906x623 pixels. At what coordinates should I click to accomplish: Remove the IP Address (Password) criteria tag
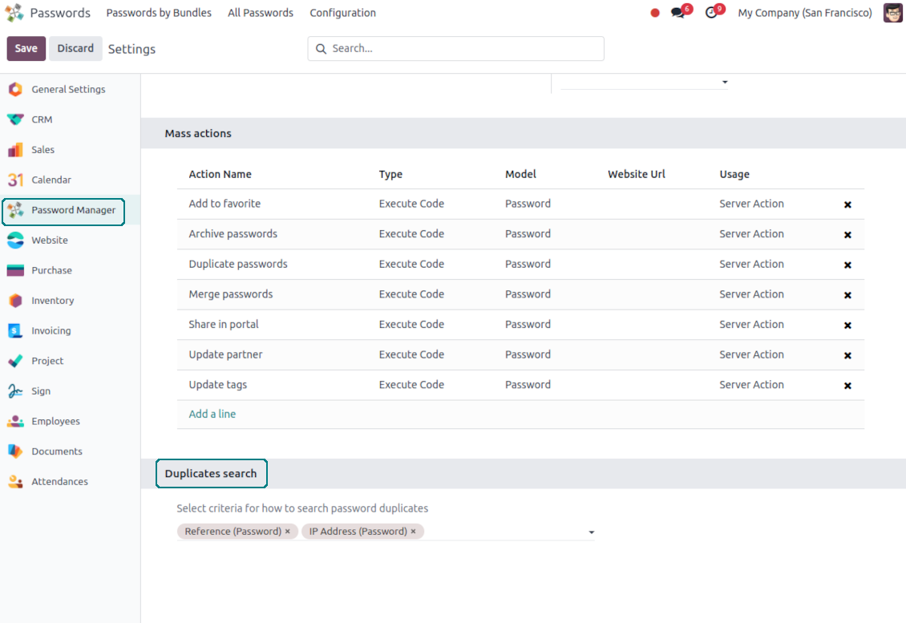pyautogui.click(x=413, y=531)
